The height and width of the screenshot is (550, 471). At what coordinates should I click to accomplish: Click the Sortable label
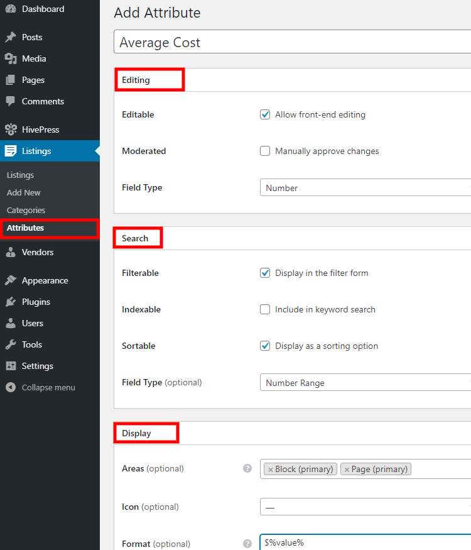point(138,346)
